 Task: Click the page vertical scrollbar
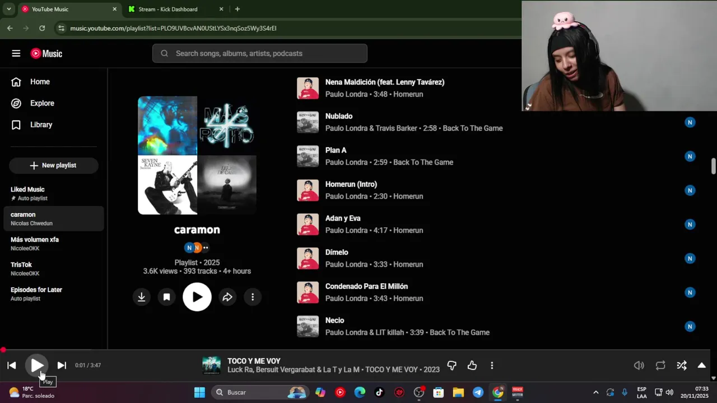(713, 166)
